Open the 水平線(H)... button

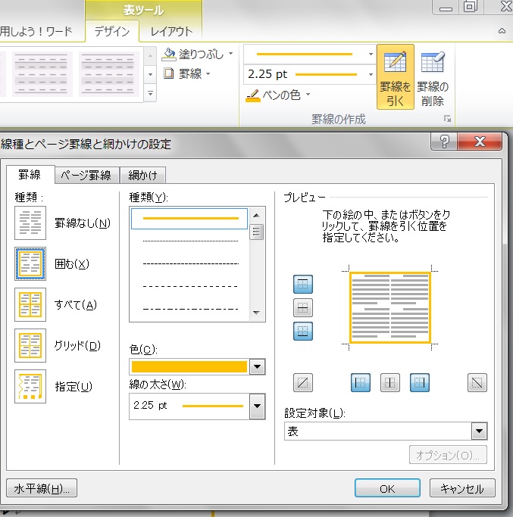42,488
